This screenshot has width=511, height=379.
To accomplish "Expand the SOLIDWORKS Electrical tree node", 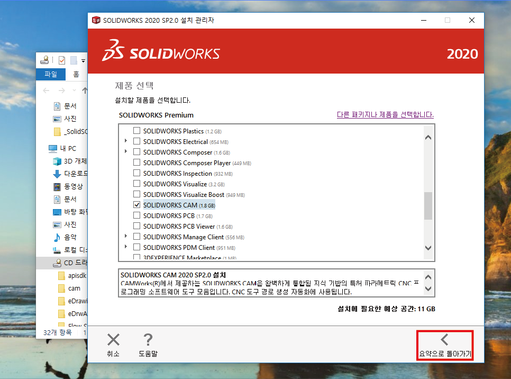I will point(126,141).
